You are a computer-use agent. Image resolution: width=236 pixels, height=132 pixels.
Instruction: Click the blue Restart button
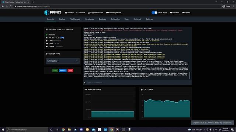[x=63, y=70]
